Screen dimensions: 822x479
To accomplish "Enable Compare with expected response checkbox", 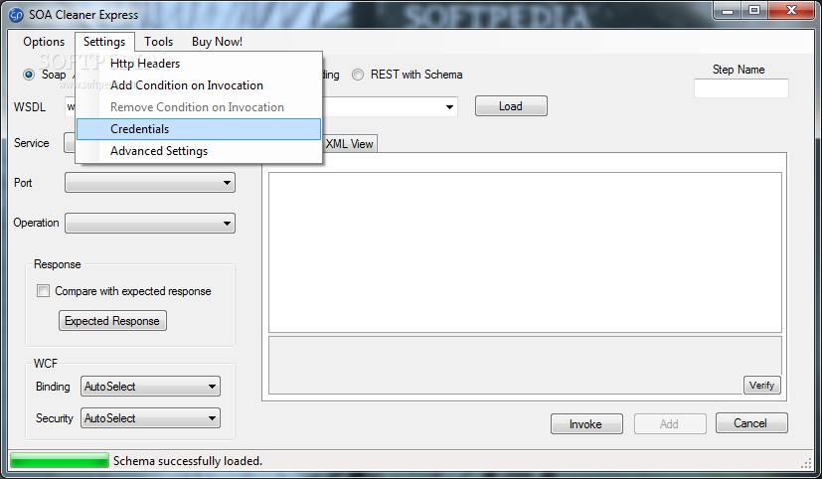I will tap(43, 291).
